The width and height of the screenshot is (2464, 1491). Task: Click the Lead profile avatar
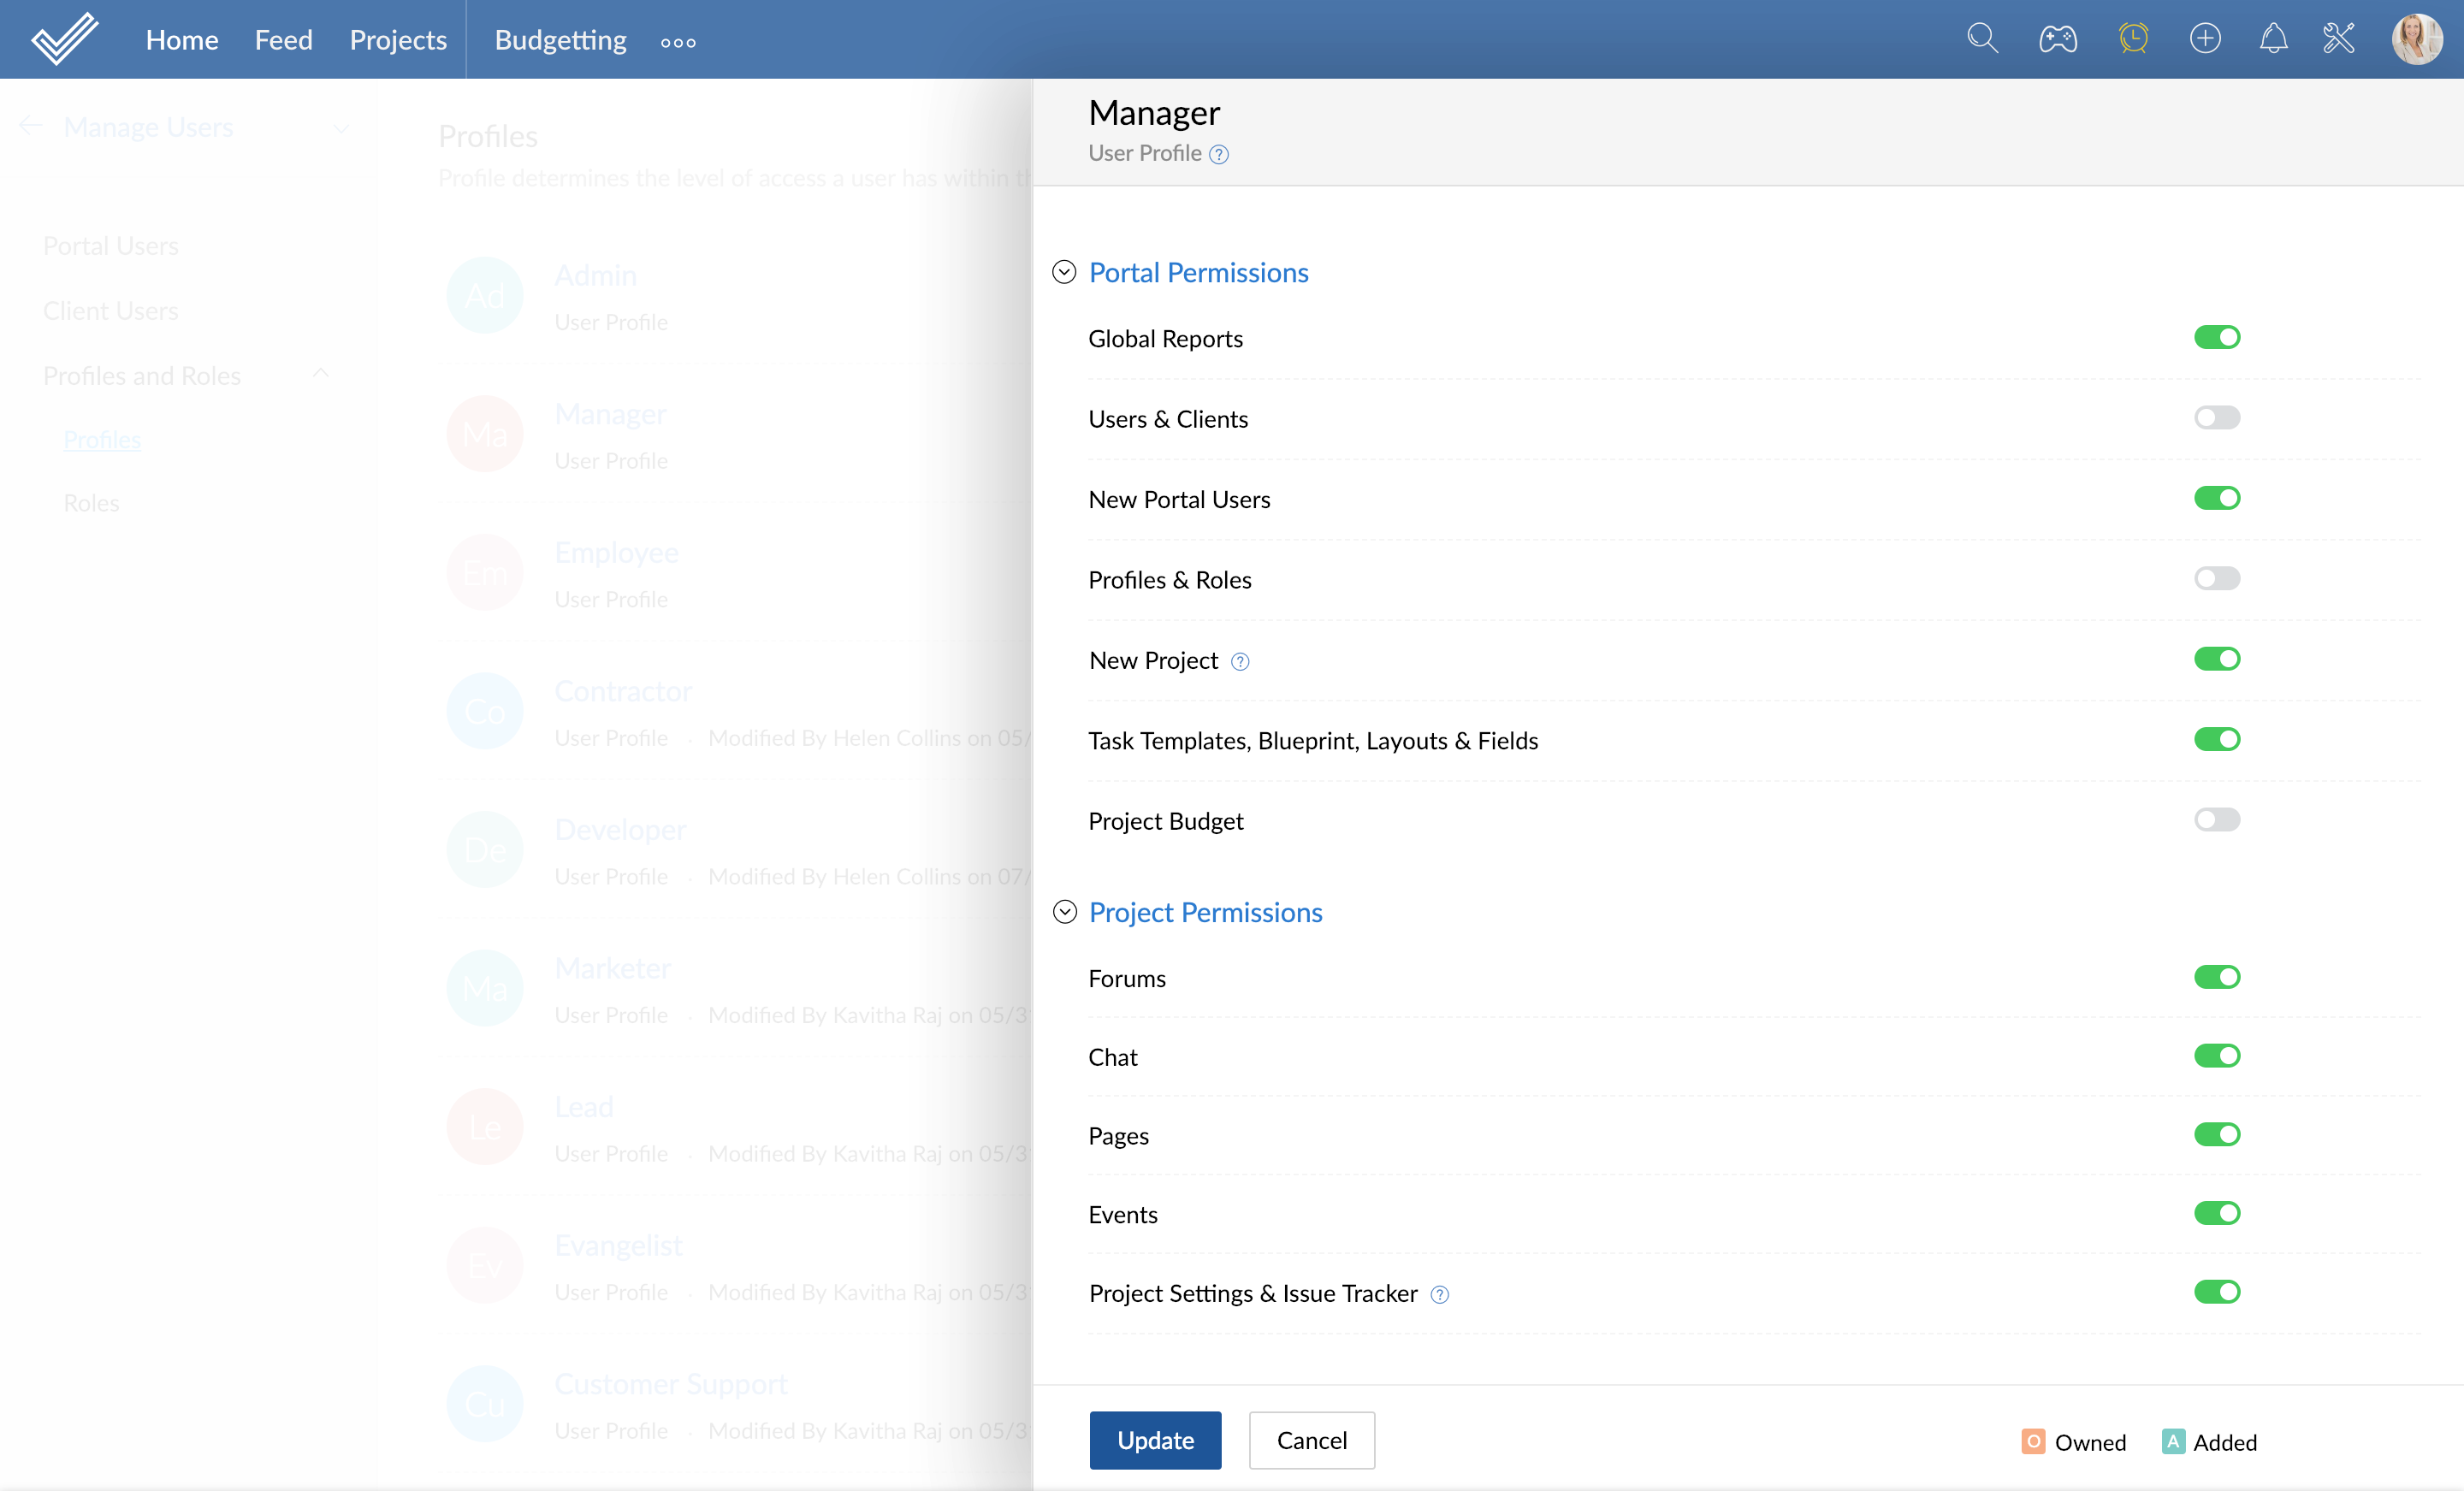pyautogui.click(x=485, y=1127)
